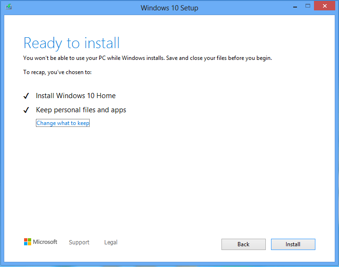Image resolution: width=339 pixels, height=267 pixels.
Task: Click the Microsoft wordmark text
Action: (x=45, y=242)
